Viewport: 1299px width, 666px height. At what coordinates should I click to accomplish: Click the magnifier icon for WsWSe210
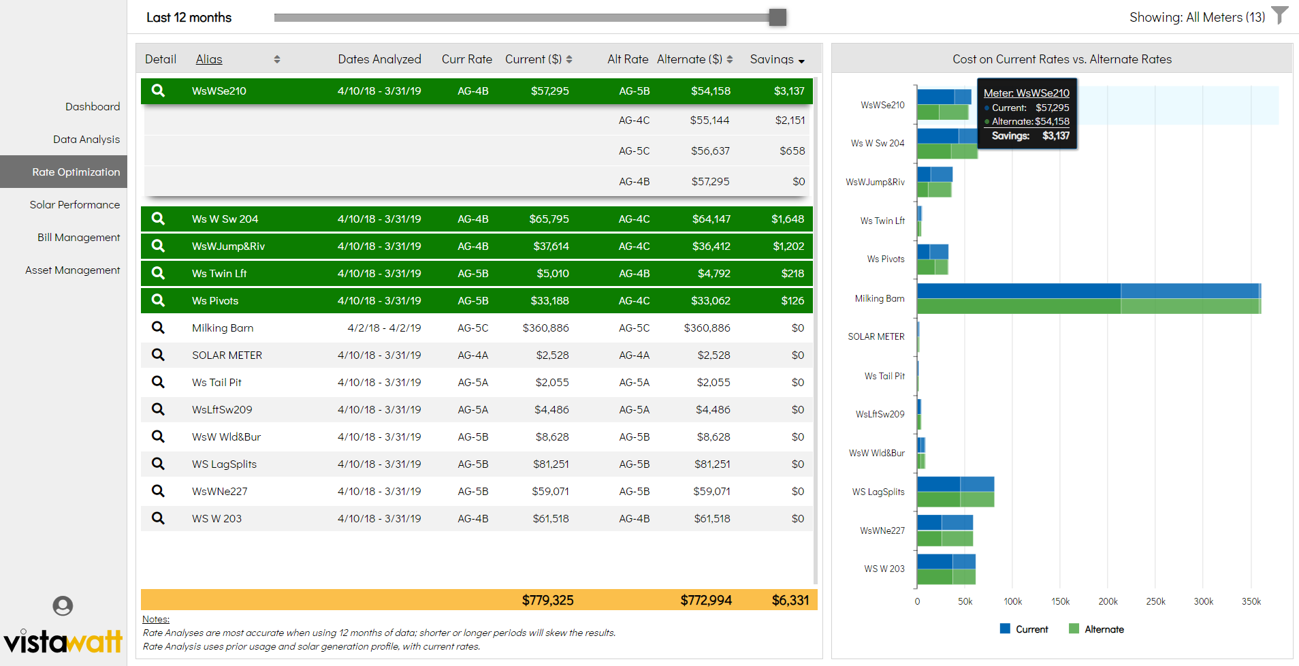(158, 91)
